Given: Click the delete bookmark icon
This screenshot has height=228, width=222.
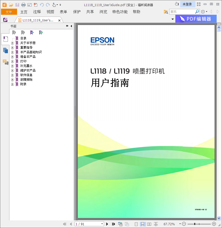Looking at the screenshot, I should click(14, 32).
